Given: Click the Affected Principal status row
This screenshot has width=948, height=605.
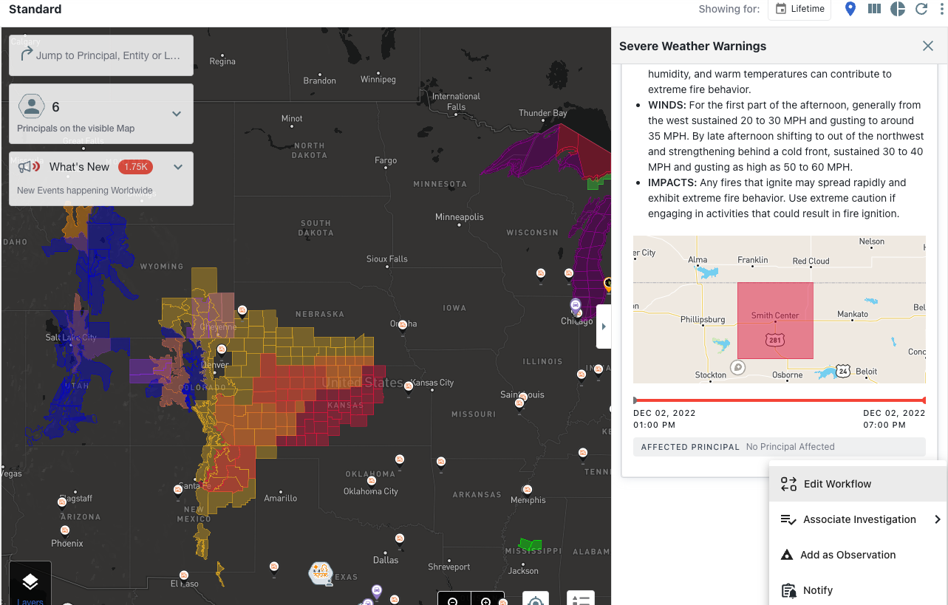Looking at the screenshot, I should 780,447.
